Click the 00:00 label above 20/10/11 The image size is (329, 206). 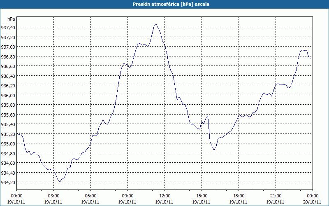coord(313,196)
